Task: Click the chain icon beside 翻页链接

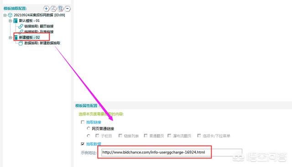Action: point(21,26)
